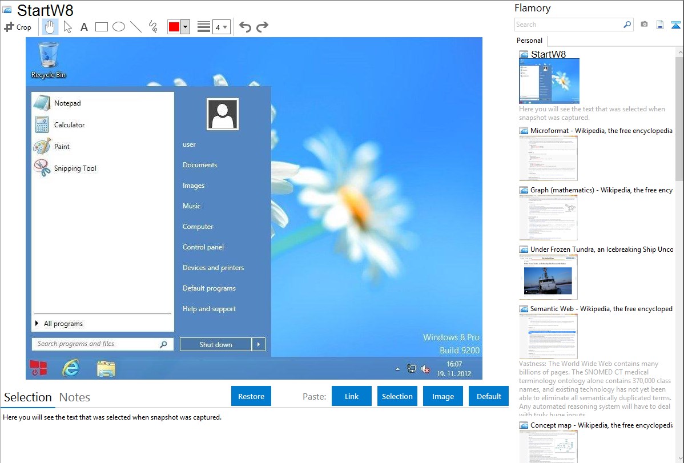Open the StartW8 snapshot thumbnail

549,81
